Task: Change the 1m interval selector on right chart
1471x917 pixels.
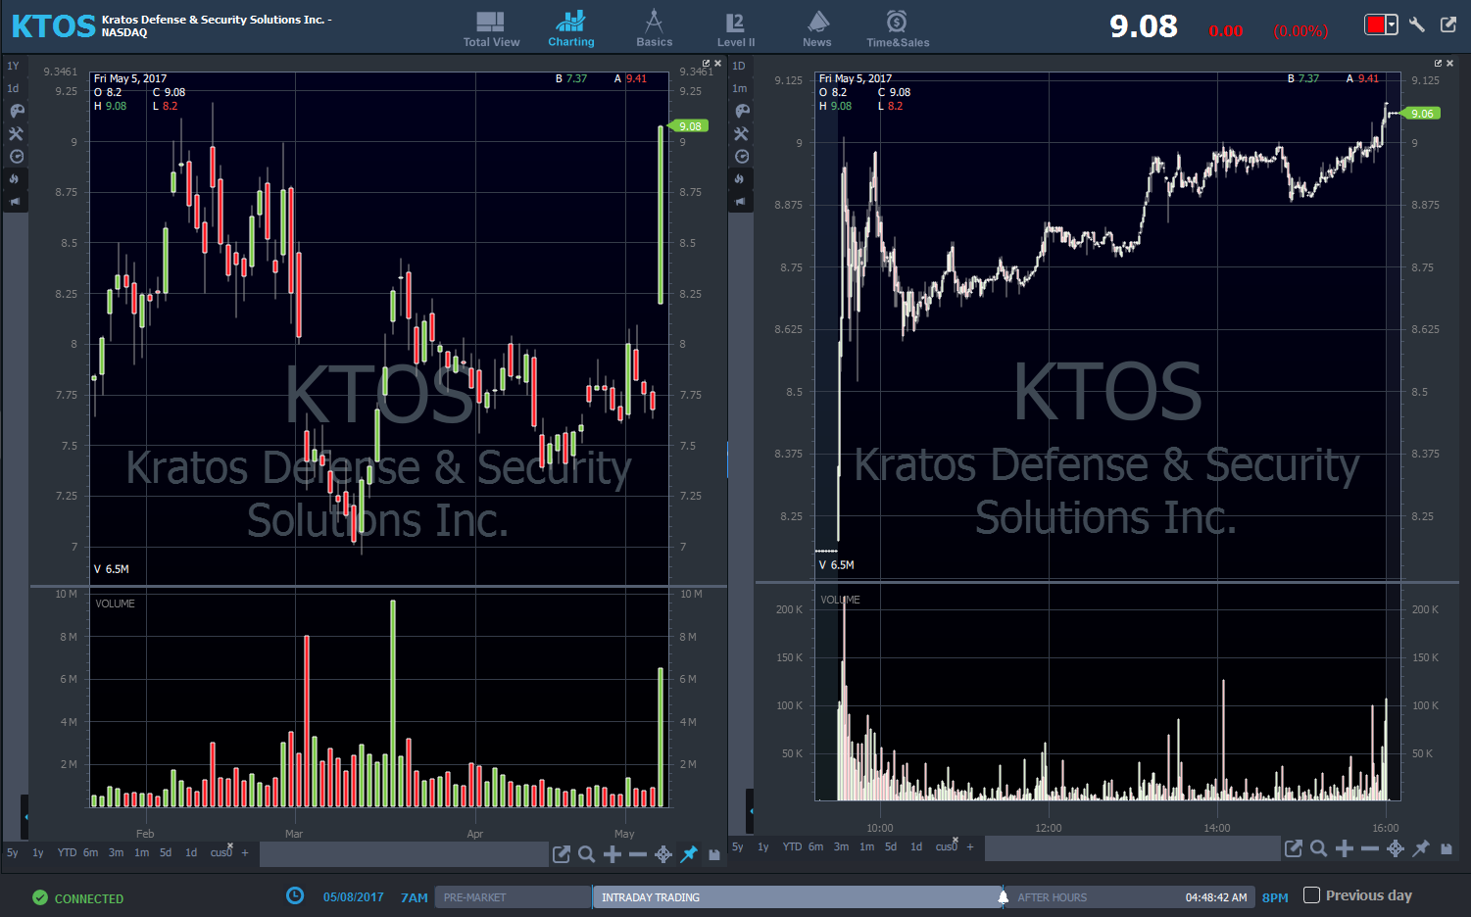Action: [740, 88]
